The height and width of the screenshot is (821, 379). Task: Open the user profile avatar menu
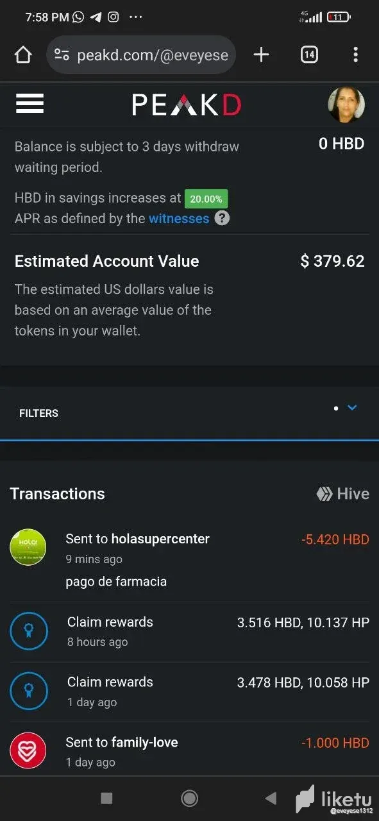(347, 105)
